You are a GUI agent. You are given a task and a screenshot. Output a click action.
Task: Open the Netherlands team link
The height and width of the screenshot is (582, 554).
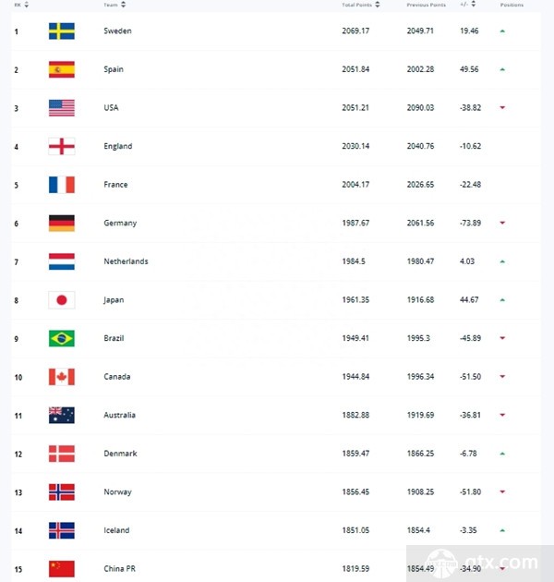click(126, 261)
